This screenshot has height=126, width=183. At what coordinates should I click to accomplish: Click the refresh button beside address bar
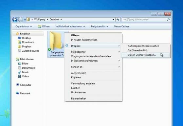click(118, 20)
